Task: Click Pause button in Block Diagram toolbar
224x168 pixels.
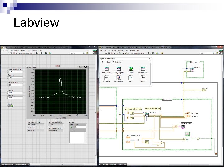Action: (114, 53)
